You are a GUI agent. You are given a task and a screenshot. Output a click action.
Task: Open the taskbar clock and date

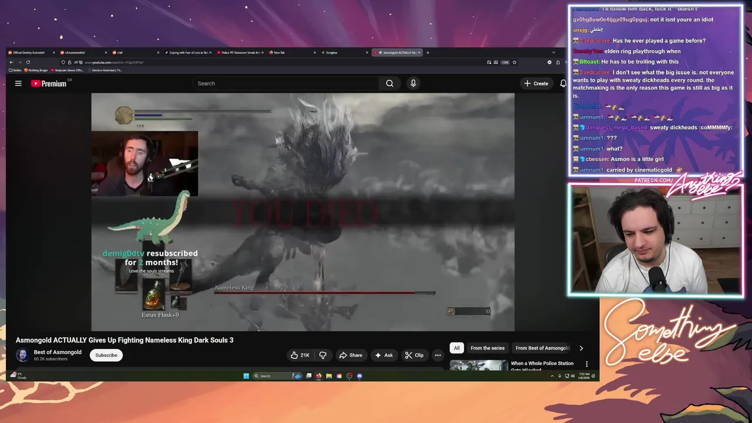tap(584, 376)
